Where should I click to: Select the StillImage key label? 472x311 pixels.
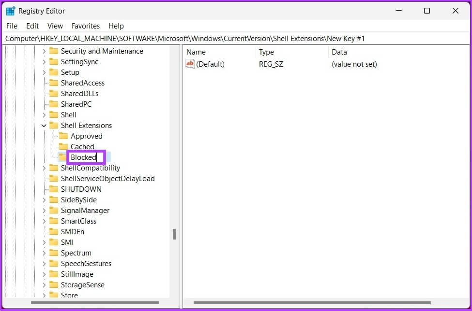click(77, 274)
